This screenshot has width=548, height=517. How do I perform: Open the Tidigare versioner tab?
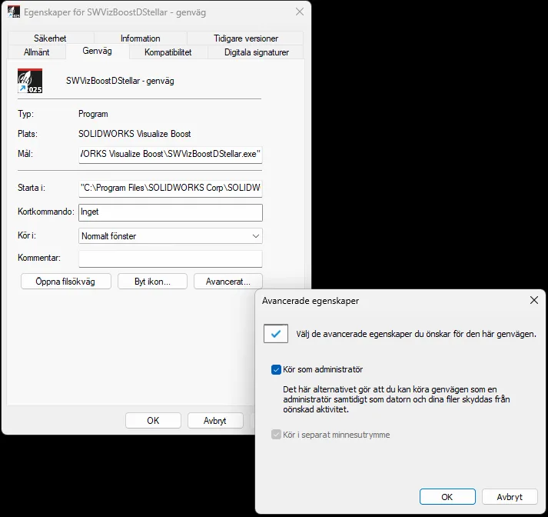(246, 38)
